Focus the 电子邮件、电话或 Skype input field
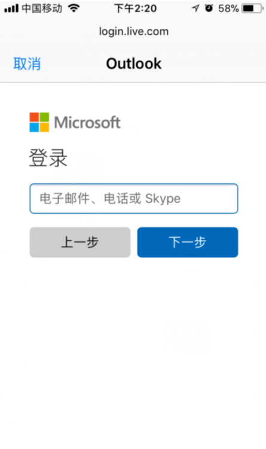Viewport: 266px width, 449px height. click(x=134, y=198)
